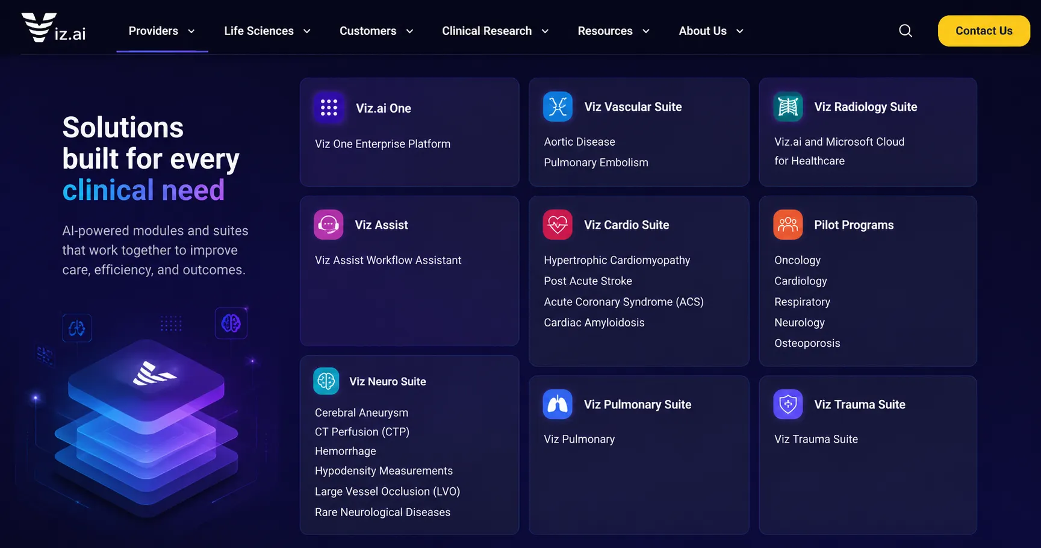Viewport: 1041px width, 548px height.
Task: Open Viz Assist Workflow Assistant
Action: (388, 260)
